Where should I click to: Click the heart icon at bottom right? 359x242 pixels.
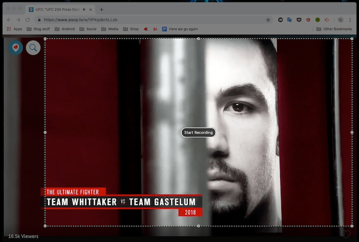pos(347,235)
